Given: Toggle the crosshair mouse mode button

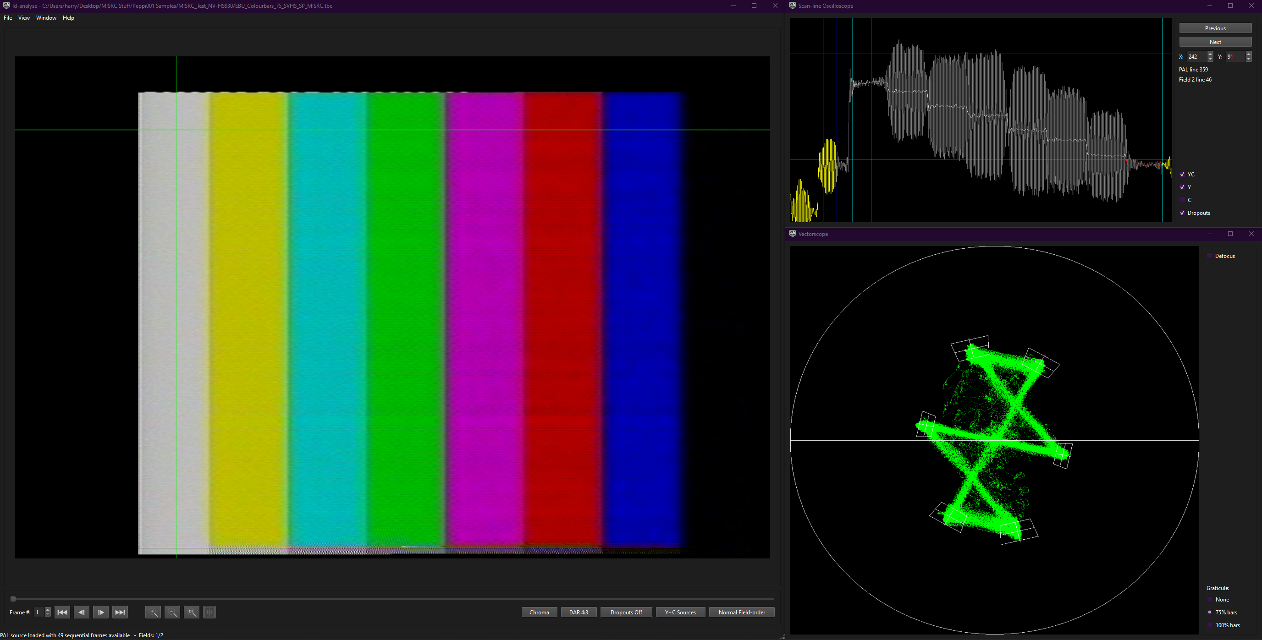Looking at the screenshot, I should 209,612.
